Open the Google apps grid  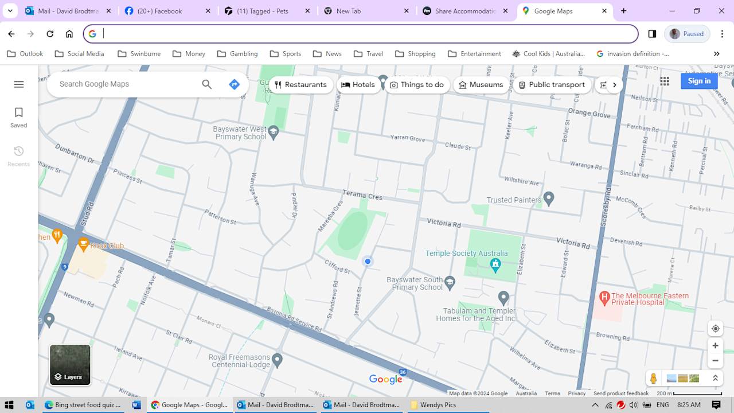click(664, 81)
